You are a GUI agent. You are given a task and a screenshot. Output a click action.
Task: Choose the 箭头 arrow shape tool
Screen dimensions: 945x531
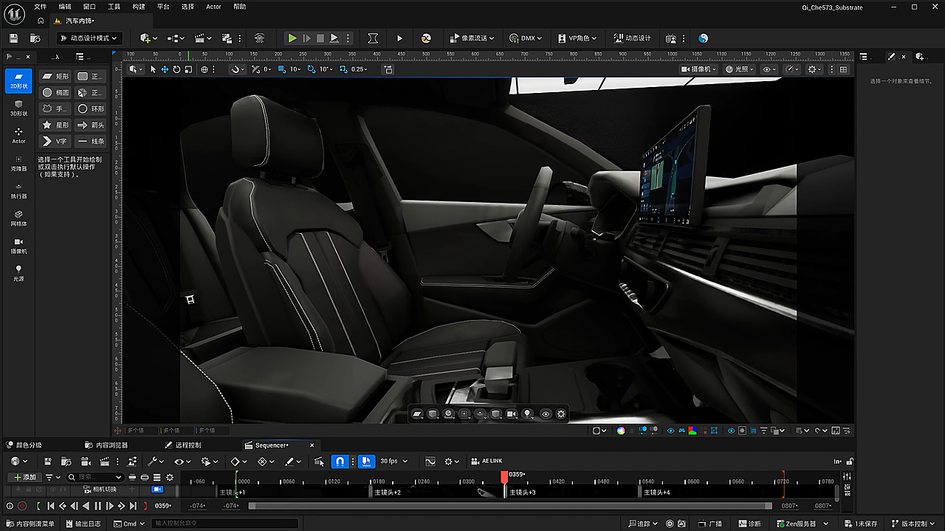[x=91, y=125]
